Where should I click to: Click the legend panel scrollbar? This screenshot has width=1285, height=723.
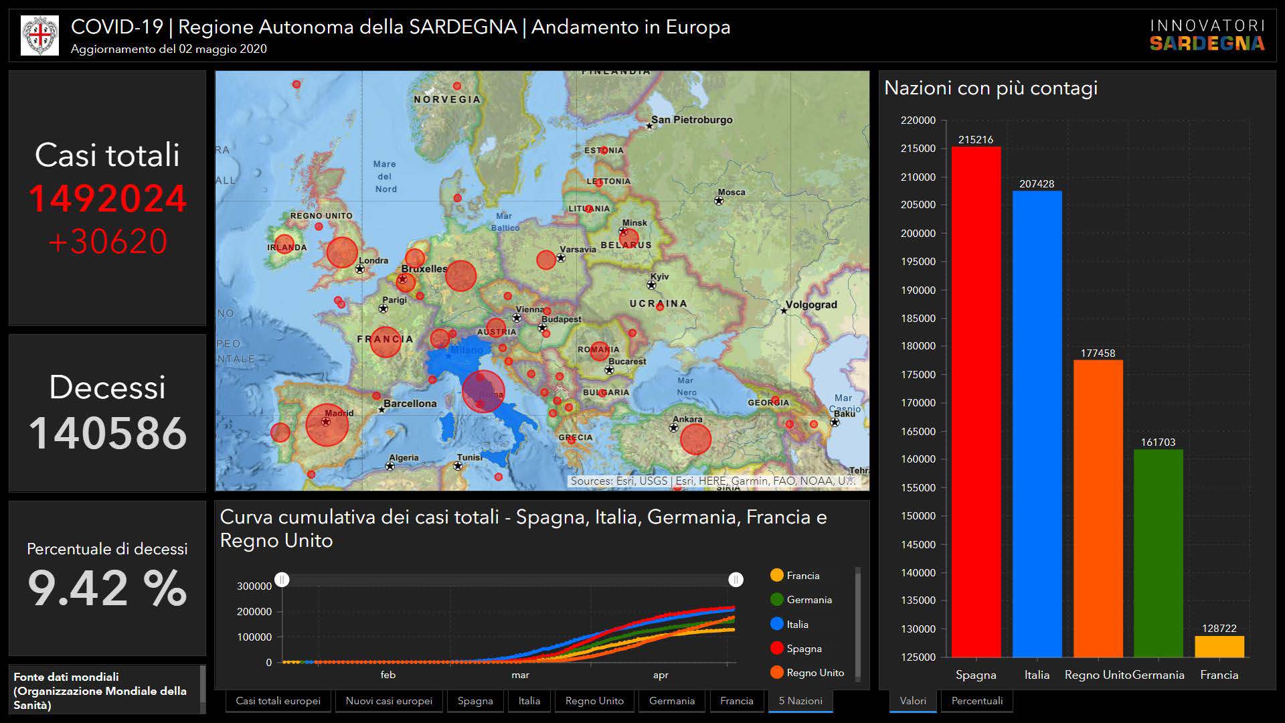pyautogui.click(x=858, y=623)
